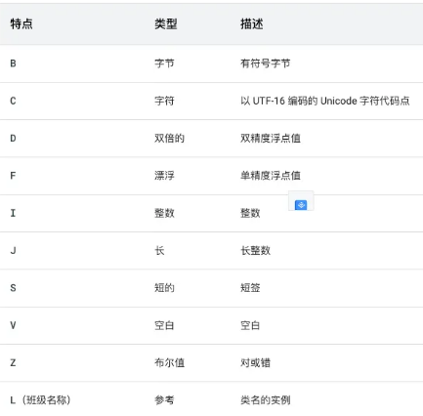423x416 pixels.
Task: Click the 参考 type cell
Action: click(x=164, y=400)
